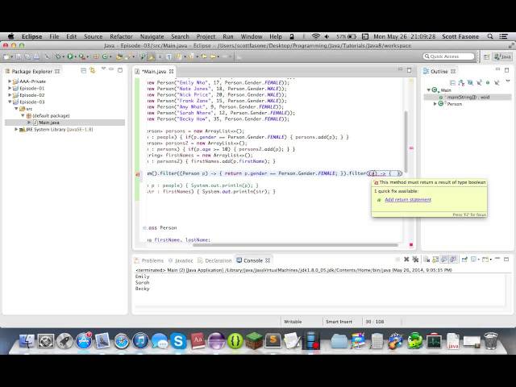Click the Add return statement quick fix

coord(408,199)
